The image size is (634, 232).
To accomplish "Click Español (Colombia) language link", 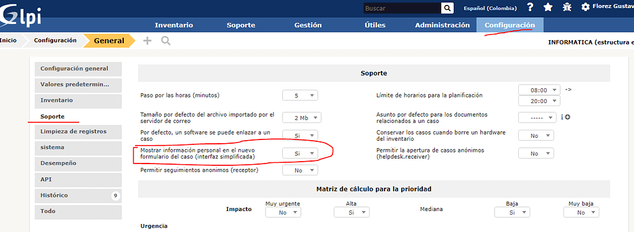I will (490, 8).
